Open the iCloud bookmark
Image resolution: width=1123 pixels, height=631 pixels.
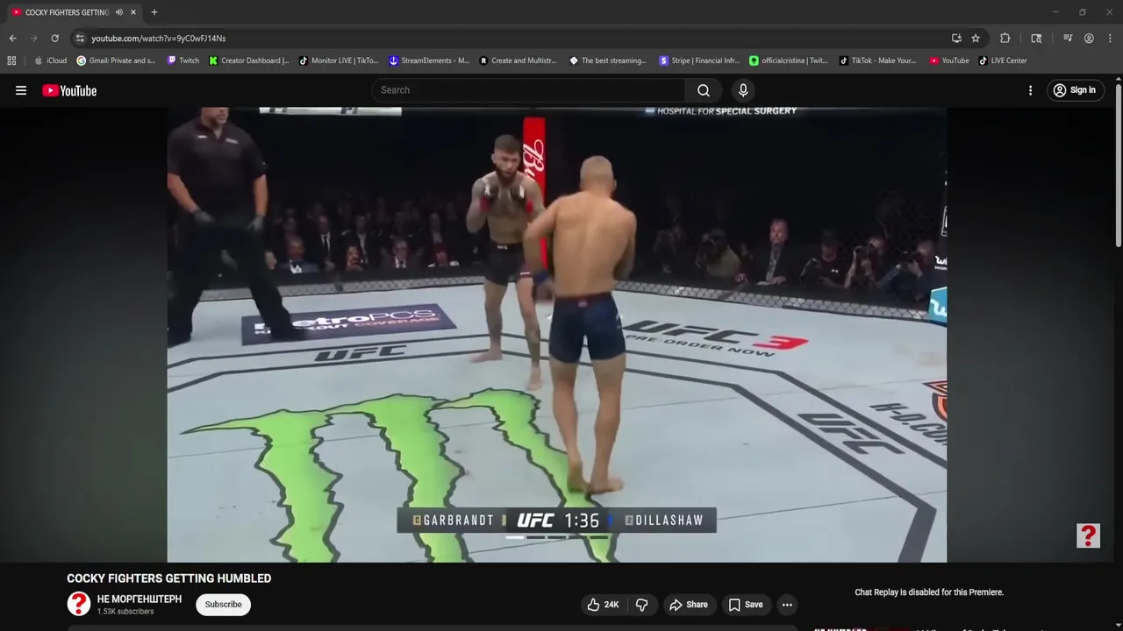coord(50,60)
